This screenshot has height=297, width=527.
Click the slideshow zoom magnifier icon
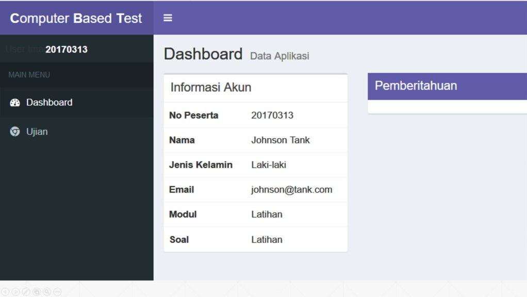tap(47, 292)
